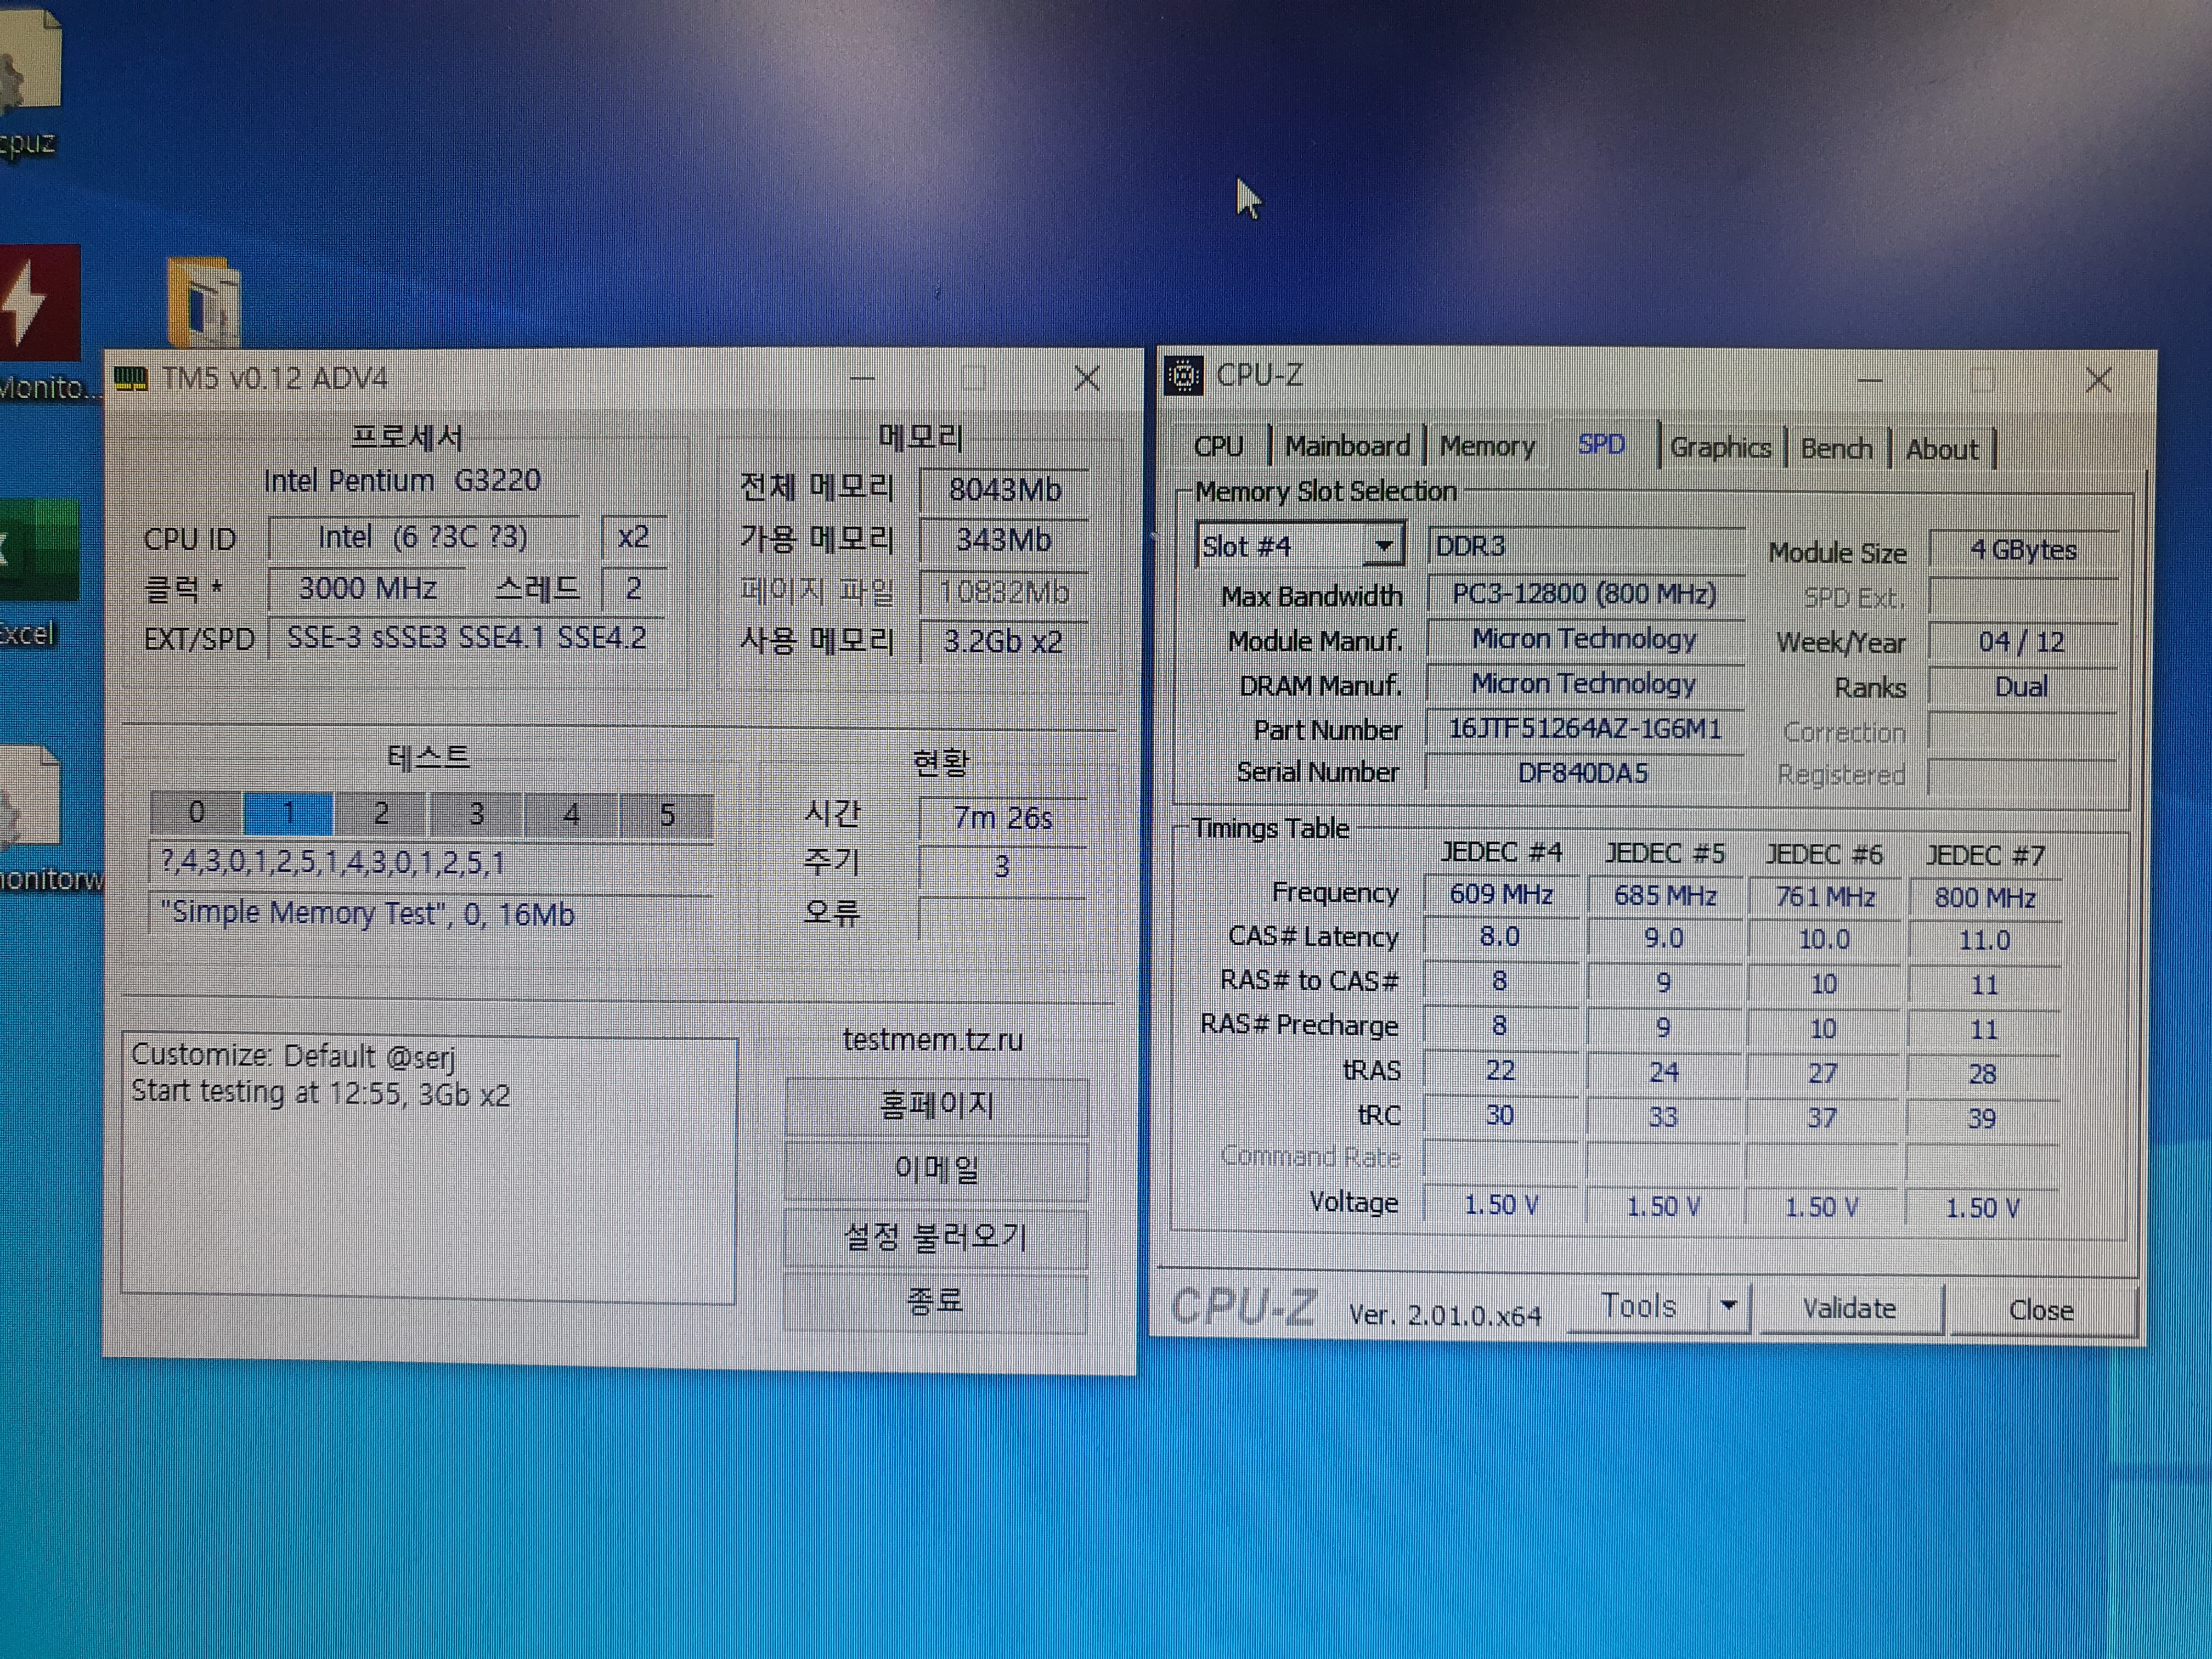Select test cell 4 in TM5

pyautogui.click(x=571, y=815)
